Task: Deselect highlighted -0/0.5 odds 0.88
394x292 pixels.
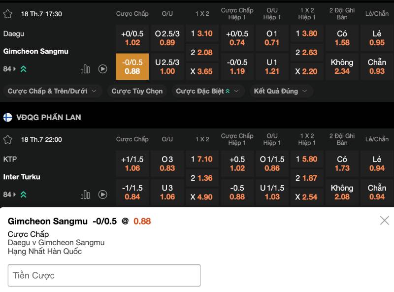Action: [132, 66]
